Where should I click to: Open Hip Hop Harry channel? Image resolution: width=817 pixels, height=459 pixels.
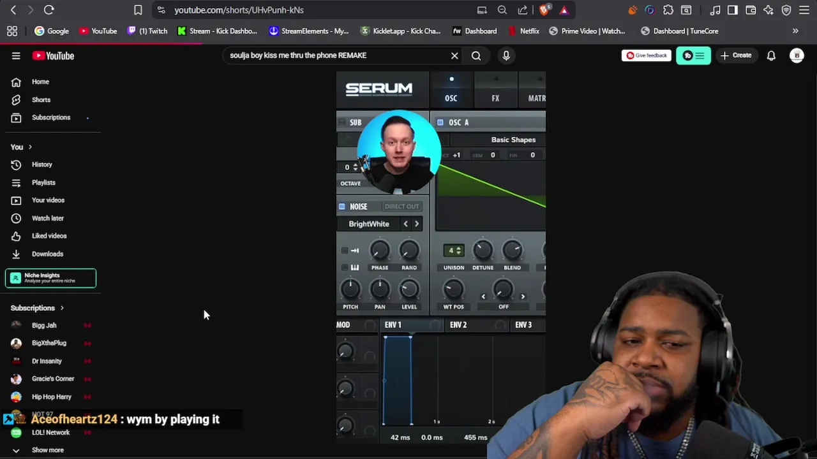[x=51, y=397]
